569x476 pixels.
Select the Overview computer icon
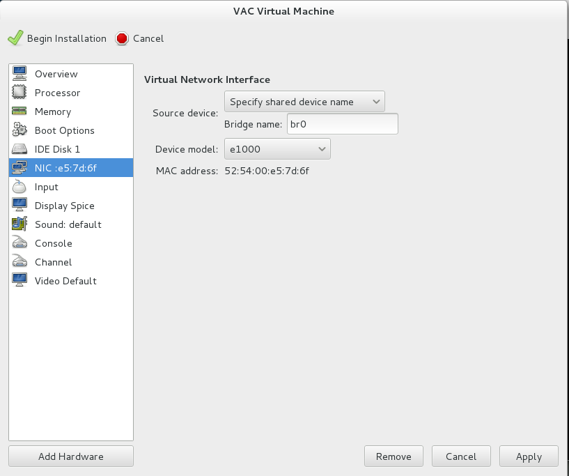20,73
